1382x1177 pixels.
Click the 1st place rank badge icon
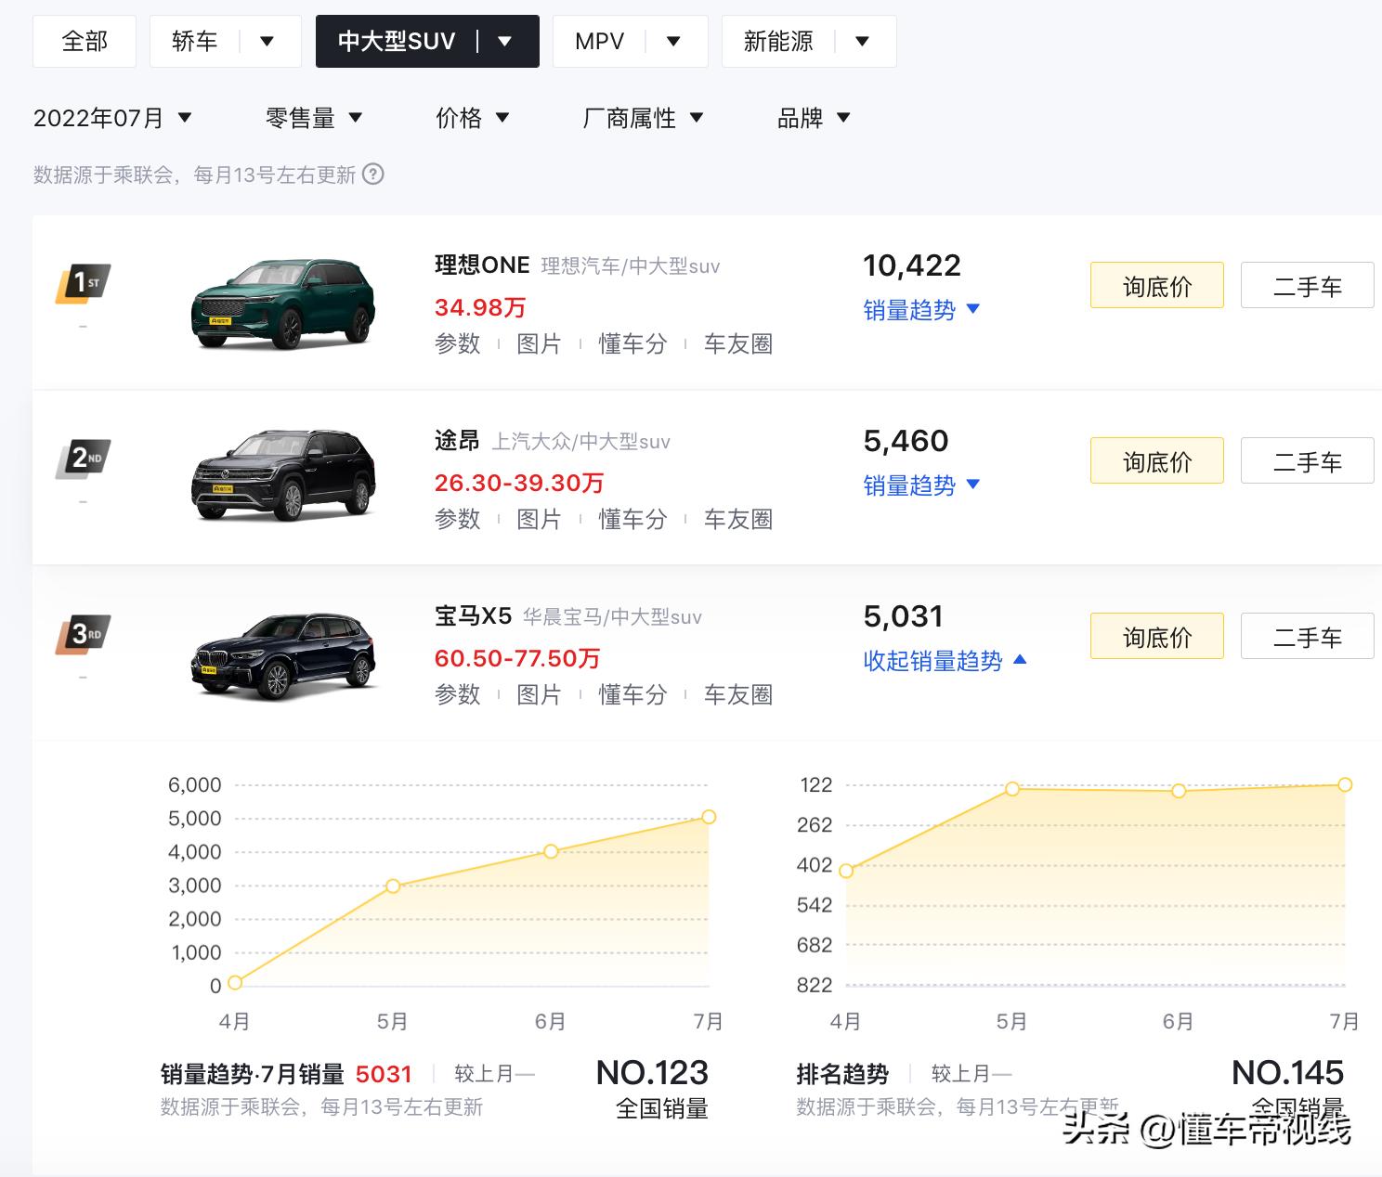click(83, 283)
